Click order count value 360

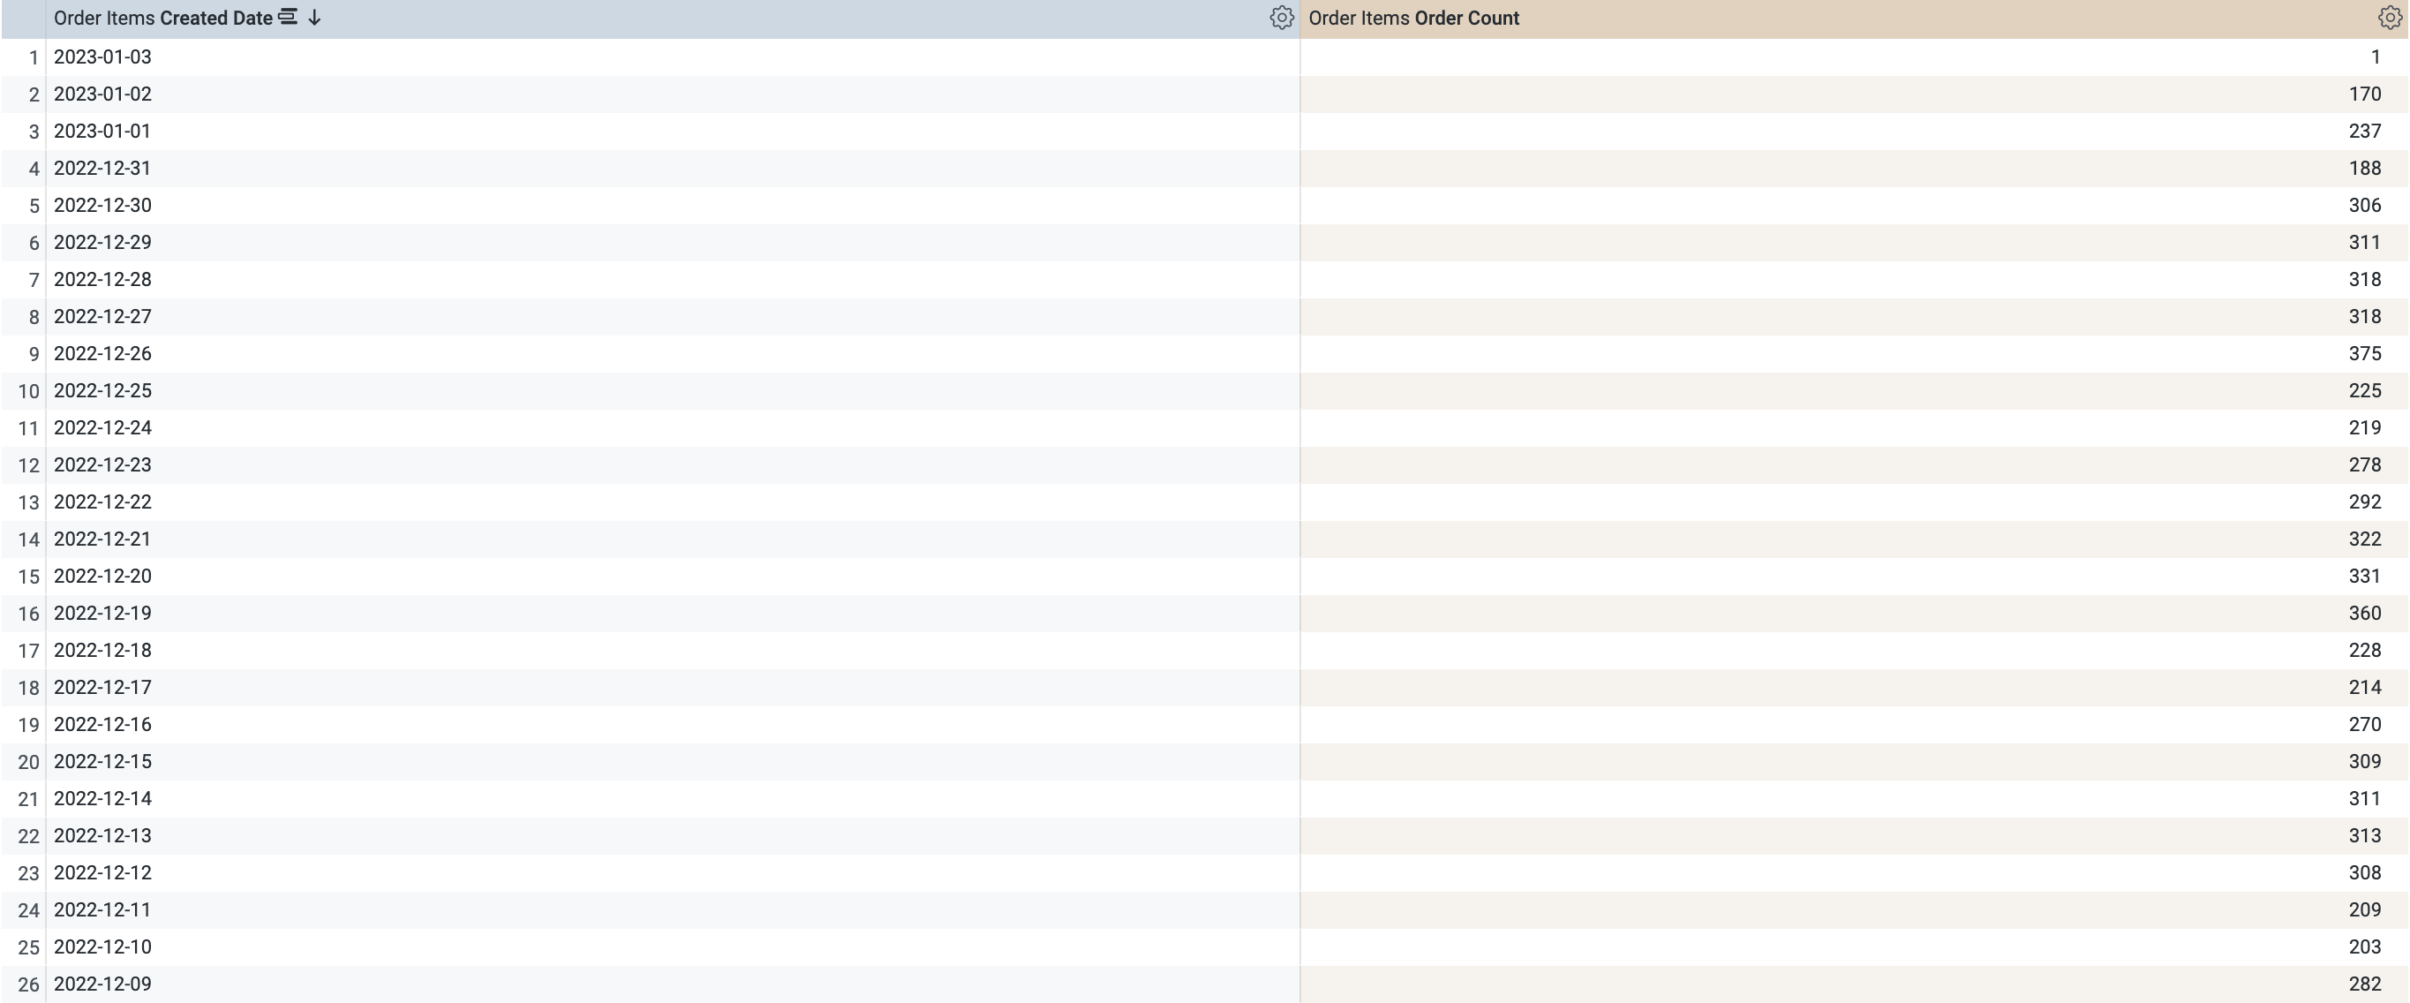pyautogui.click(x=2365, y=614)
